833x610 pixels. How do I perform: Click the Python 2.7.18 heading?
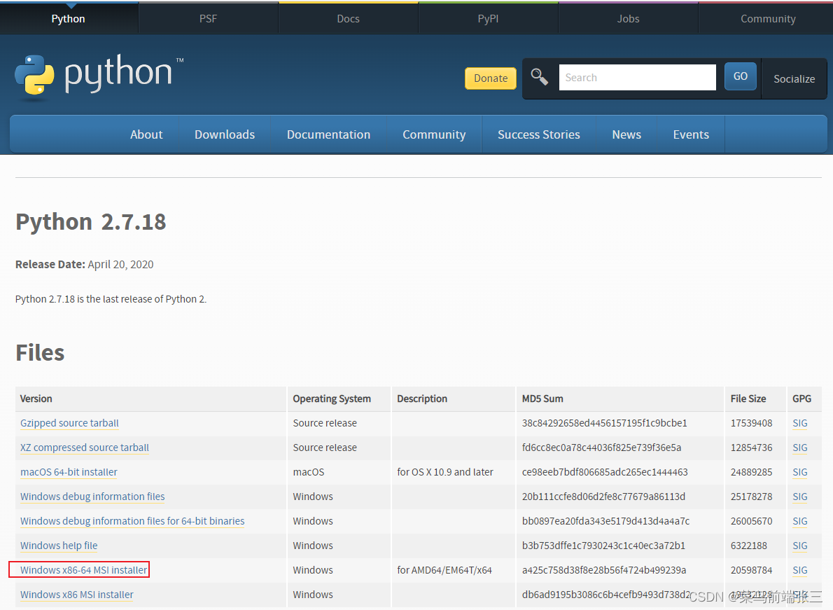point(91,221)
